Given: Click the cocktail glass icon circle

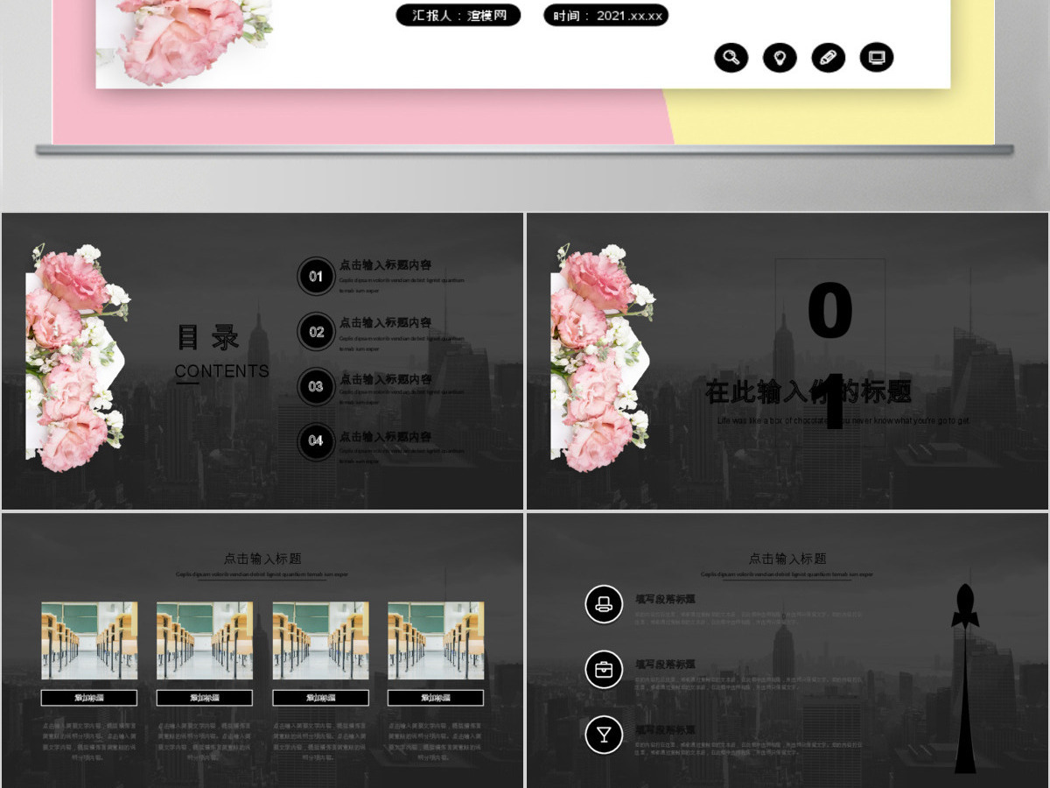Looking at the screenshot, I should tap(604, 735).
